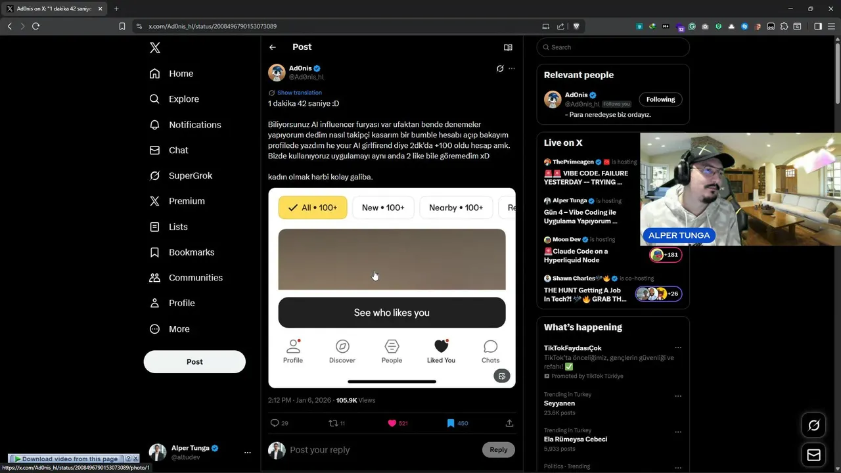Viewport: 841px width, 473px height.
Task: Repost using the retweet icon
Action: [x=333, y=423]
